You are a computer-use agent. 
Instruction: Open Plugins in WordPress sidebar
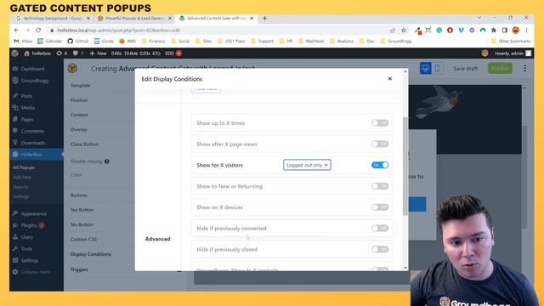(28, 225)
